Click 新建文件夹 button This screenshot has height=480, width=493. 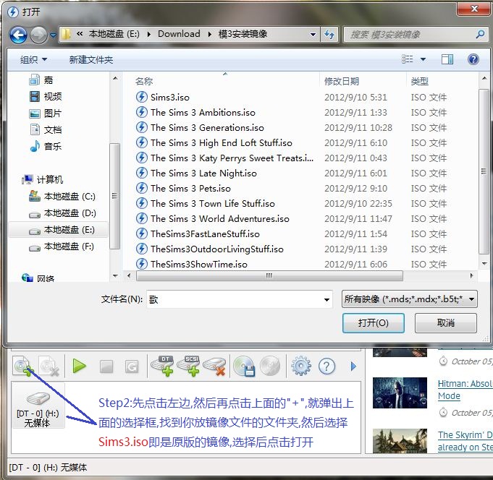(91, 59)
